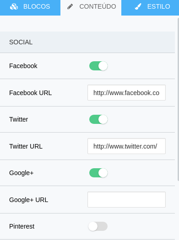Click the SOCIAL section header
Image resolution: width=179 pixels, height=240 pixels.
pyautogui.click(x=87, y=42)
